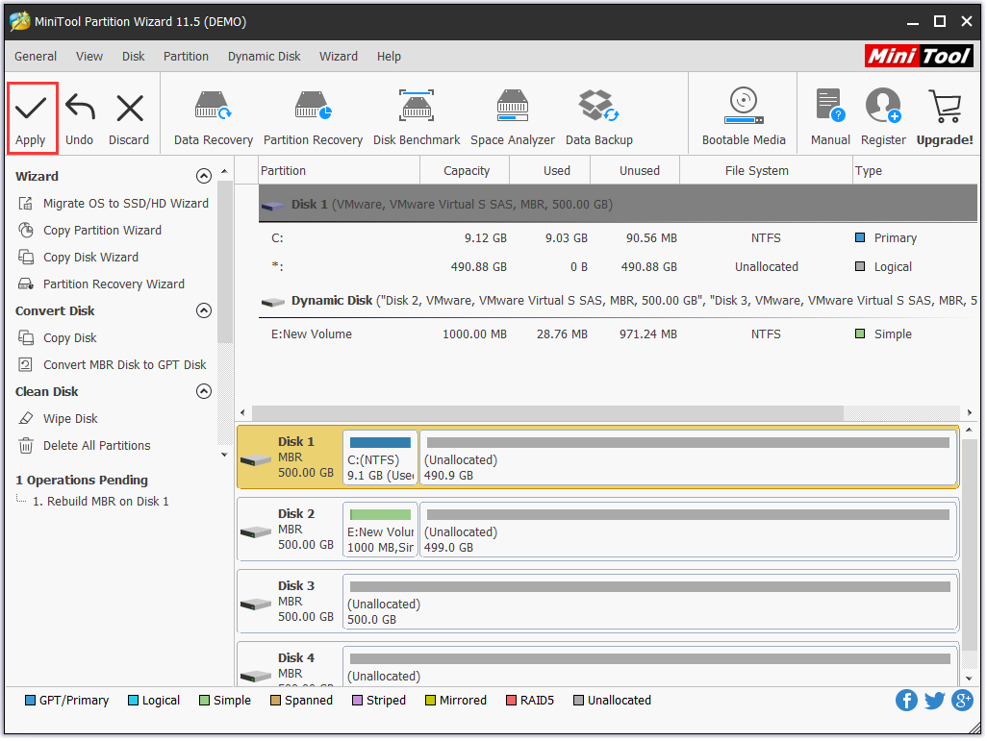
Task: Select 500.0 GB unallocated block on Disk 3
Action: tap(650, 602)
